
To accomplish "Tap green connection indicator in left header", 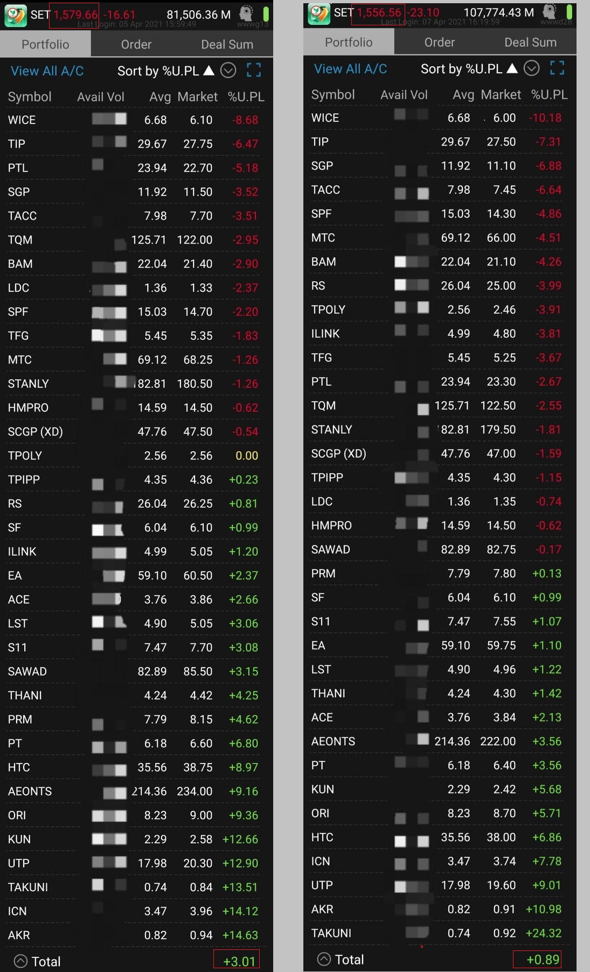I will pos(266,14).
